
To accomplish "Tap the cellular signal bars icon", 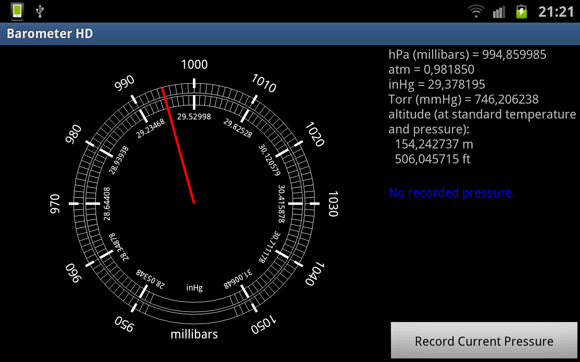I will click(x=499, y=12).
